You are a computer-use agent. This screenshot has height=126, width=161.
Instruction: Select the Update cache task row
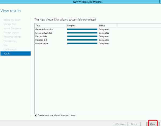click(42, 44)
